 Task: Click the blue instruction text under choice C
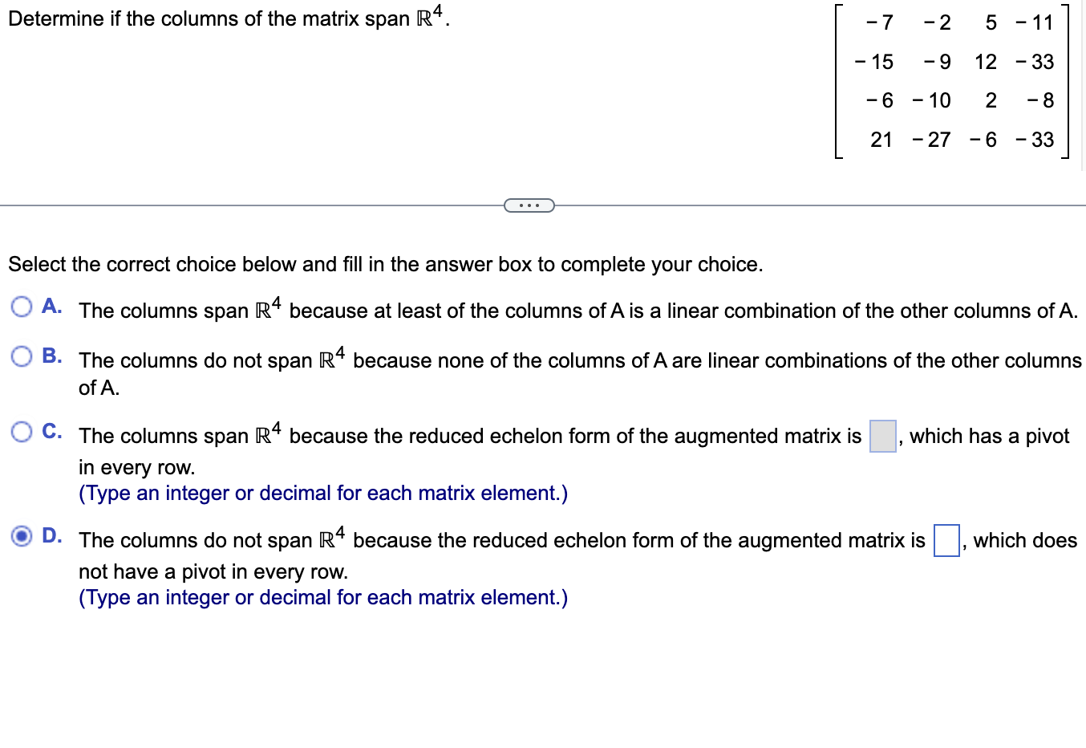coord(321,493)
